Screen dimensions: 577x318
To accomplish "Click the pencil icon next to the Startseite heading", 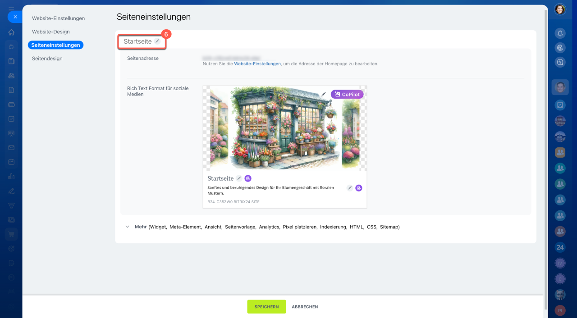I will click(157, 41).
